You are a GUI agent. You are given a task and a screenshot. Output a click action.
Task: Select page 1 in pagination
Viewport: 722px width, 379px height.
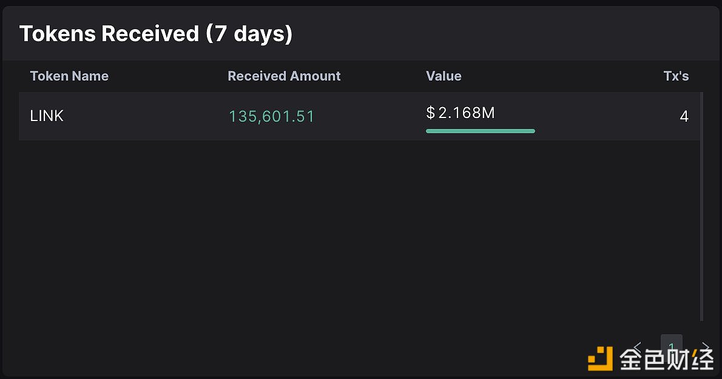pos(671,346)
